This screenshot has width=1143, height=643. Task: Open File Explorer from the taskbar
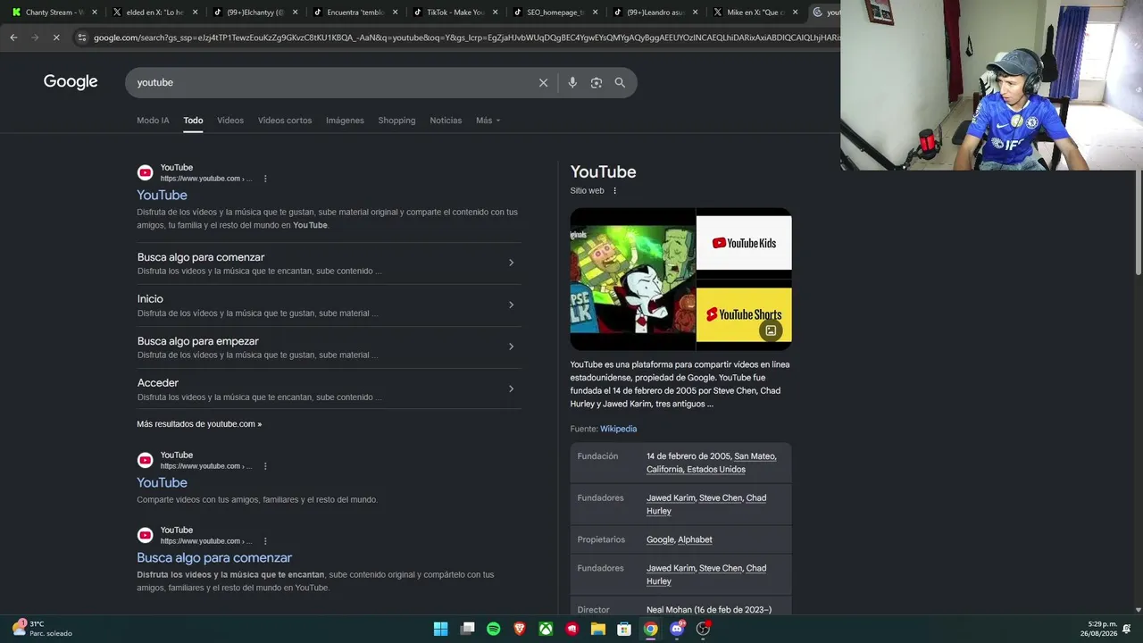tap(598, 629)
